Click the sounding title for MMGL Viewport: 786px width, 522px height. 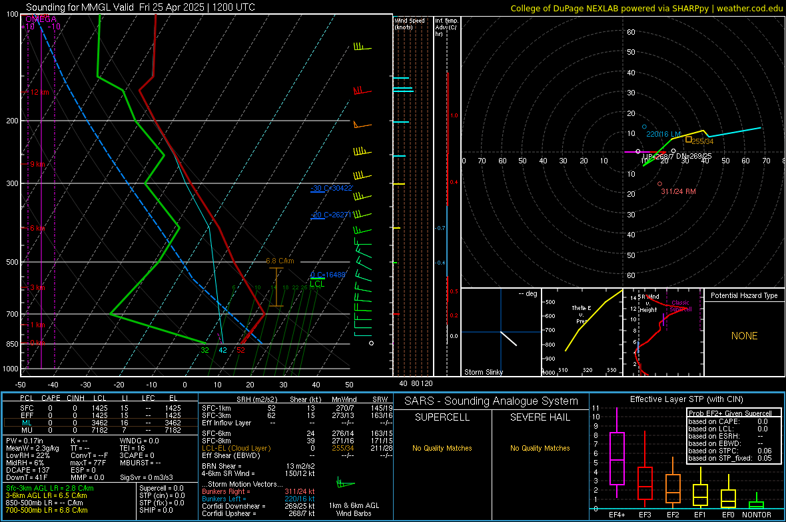pos(141,7)
